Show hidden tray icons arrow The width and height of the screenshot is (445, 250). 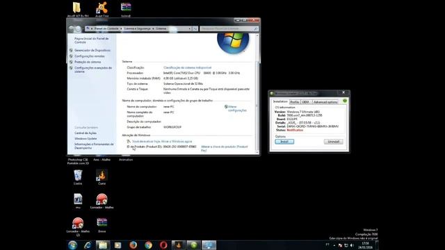pyautogui.click(x=334, y=245)
